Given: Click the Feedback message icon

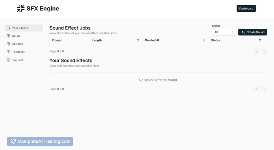Looking at the screenshot, I should click(x=8, y=52).
